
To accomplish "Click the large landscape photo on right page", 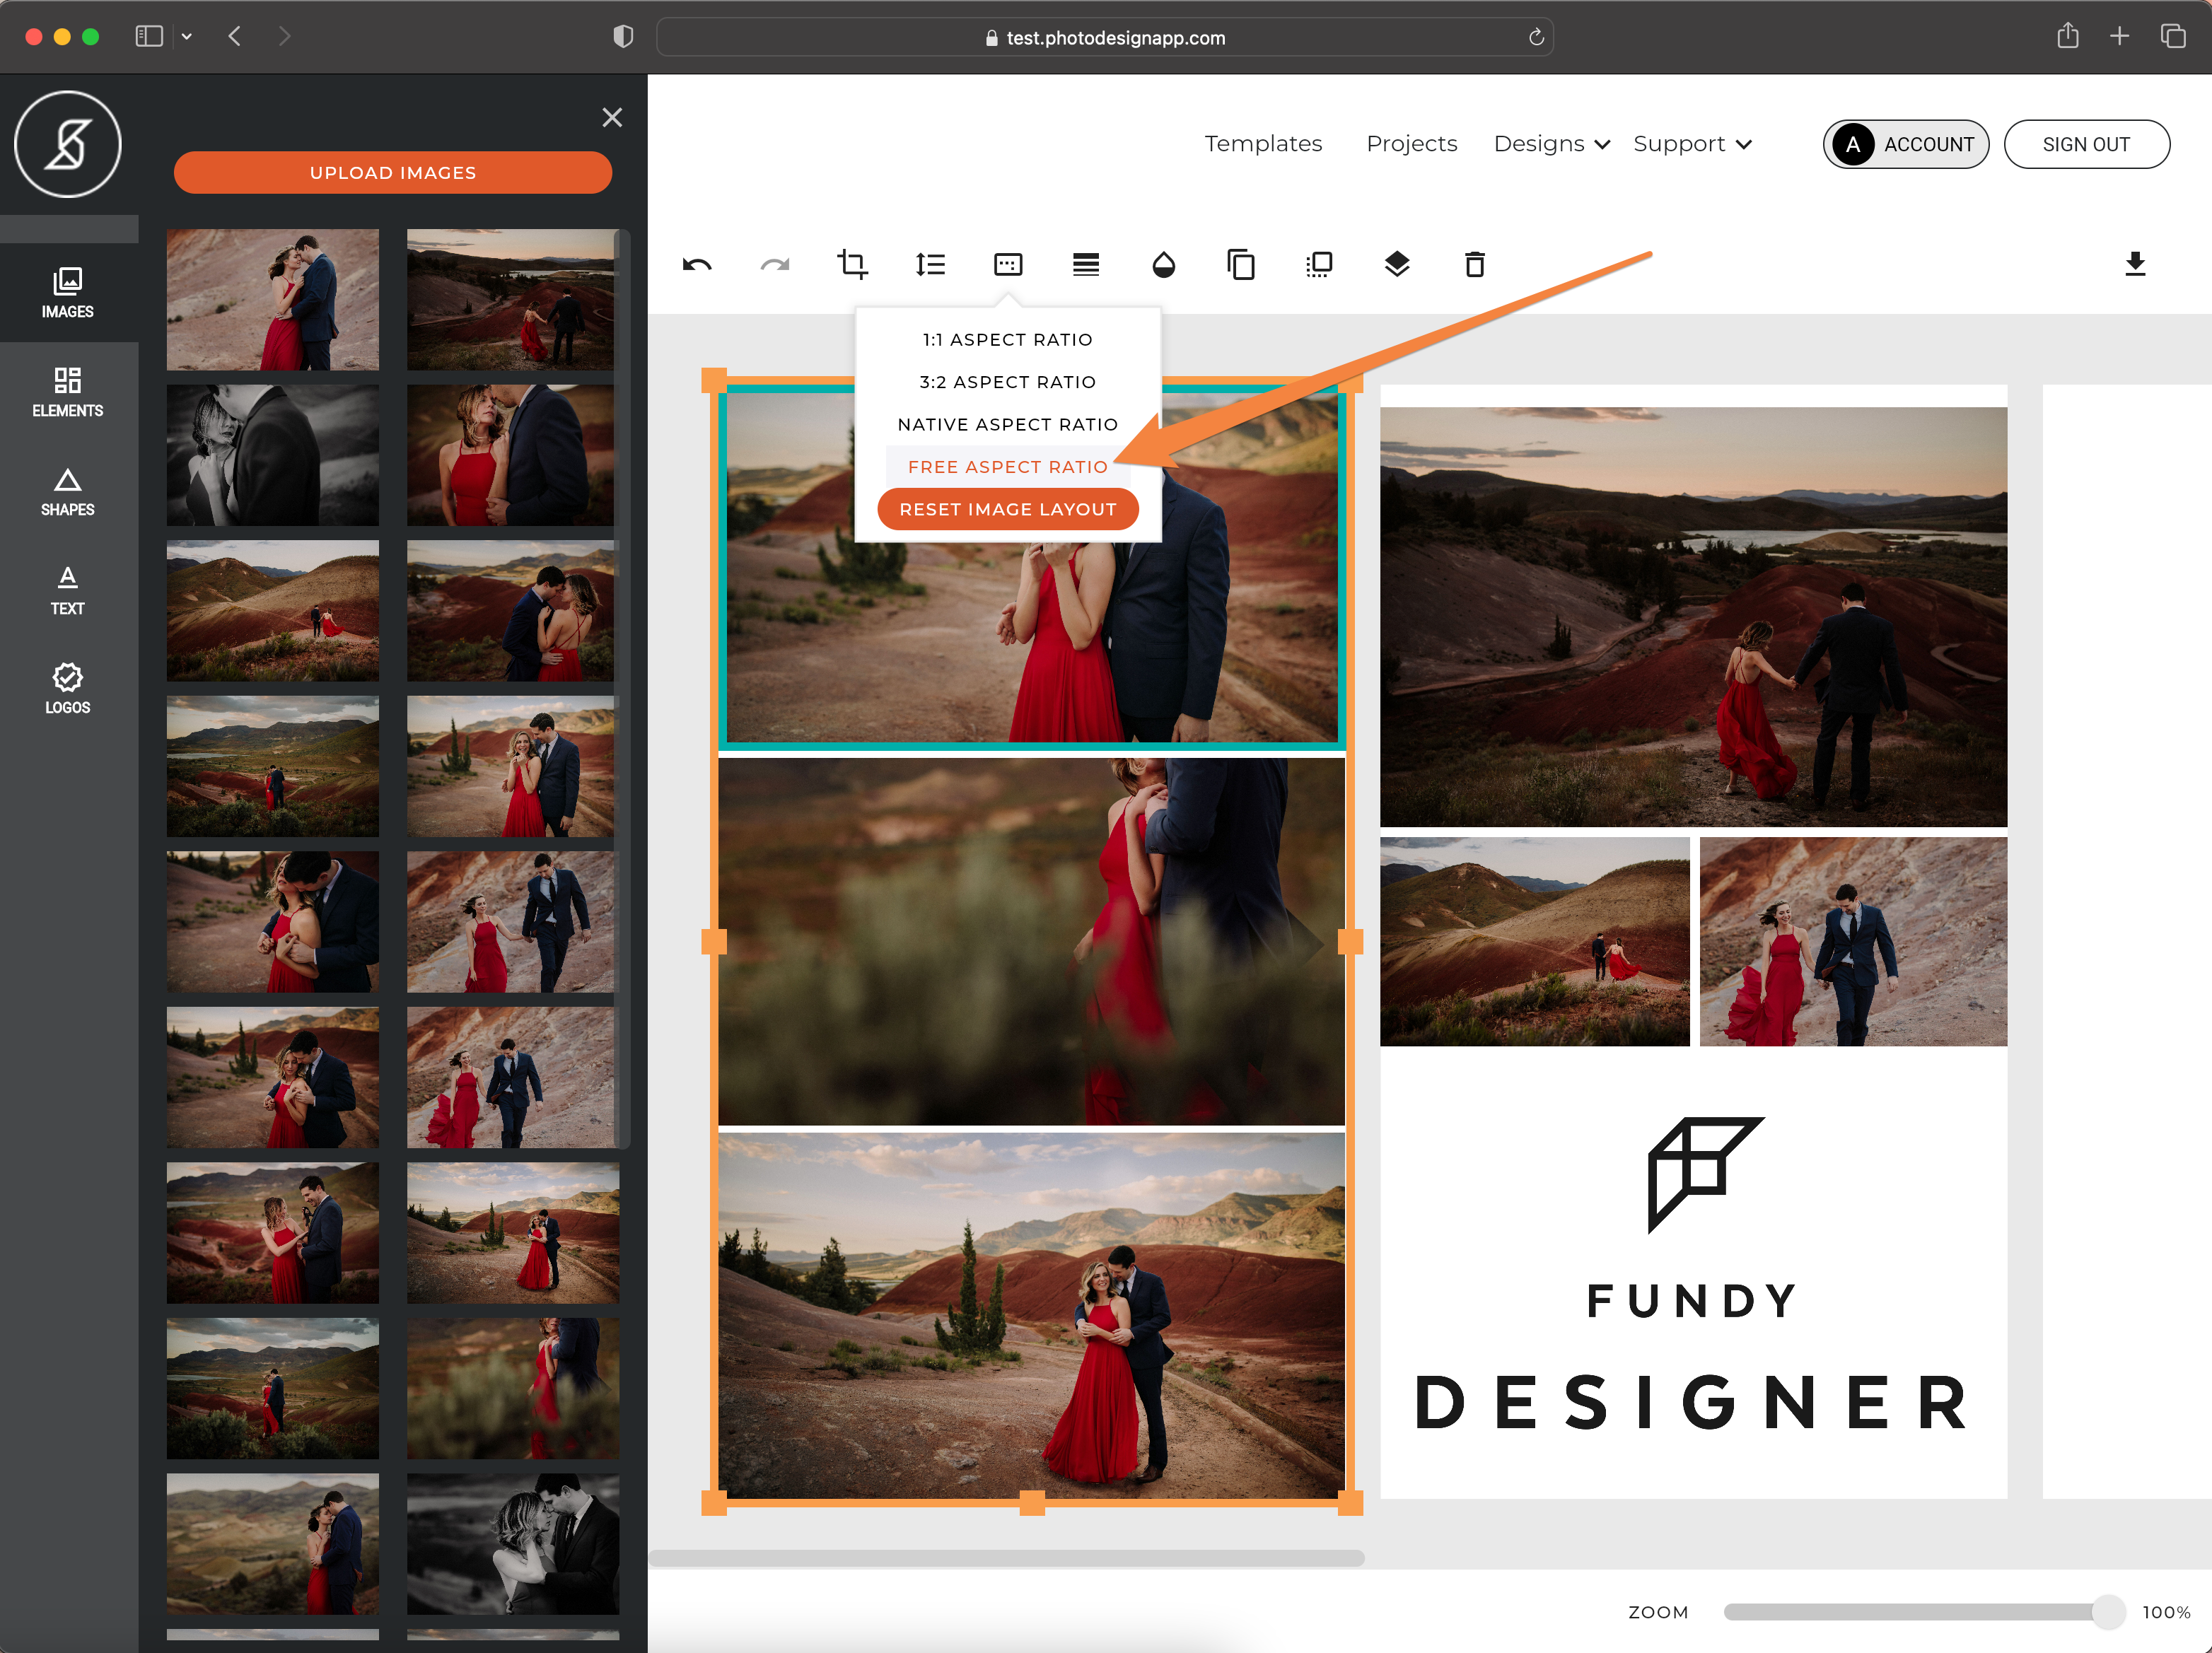I will pyautogui.click(x=1693, y=617).
